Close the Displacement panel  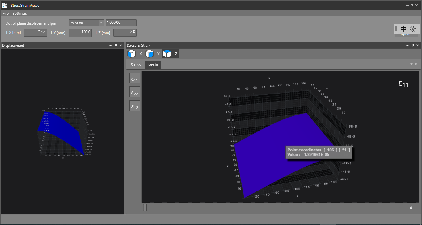(121, 46)
